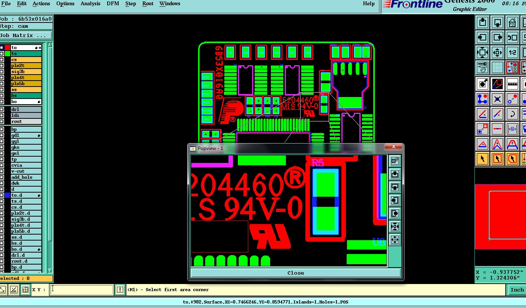Image resolution: width=526 pixels, height=308 pixels.
Task: Click the pan down icon in main toolbar
Action: point(497,22)
